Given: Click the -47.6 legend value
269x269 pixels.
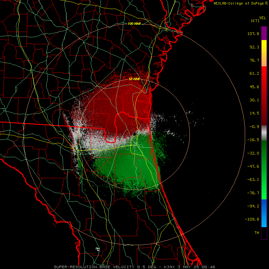Looking at the screenshot, I should point(253,166).
